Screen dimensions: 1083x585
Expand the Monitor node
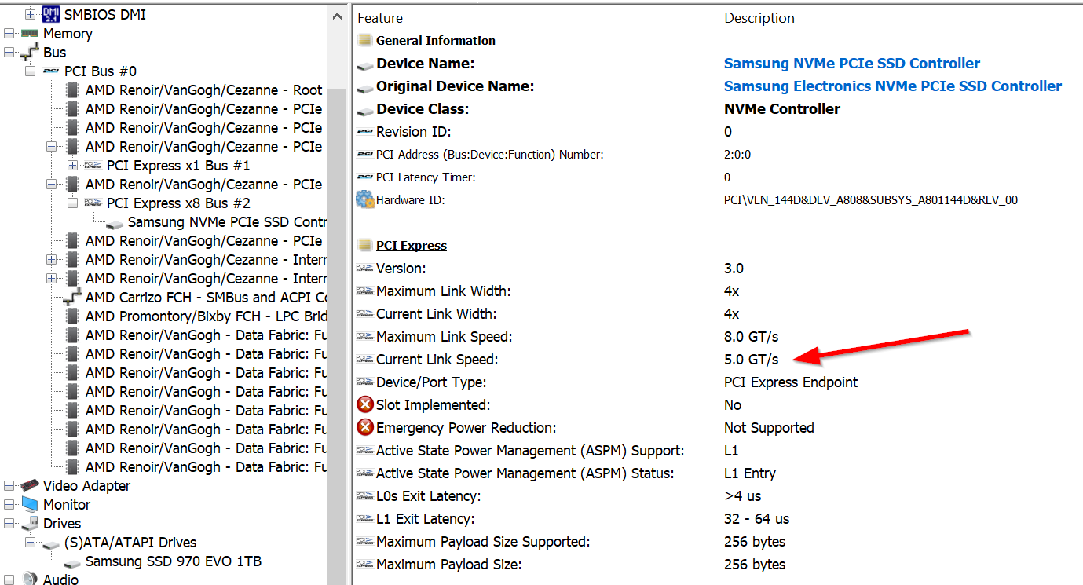pos(9,505)
